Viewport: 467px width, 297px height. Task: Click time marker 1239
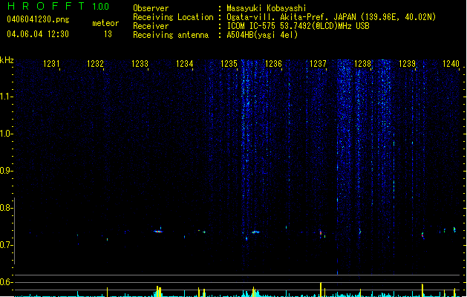pyautogui.click(x=407, y=64)
